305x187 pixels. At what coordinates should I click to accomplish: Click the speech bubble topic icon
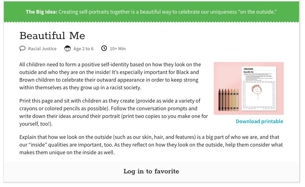click(23, 48)
